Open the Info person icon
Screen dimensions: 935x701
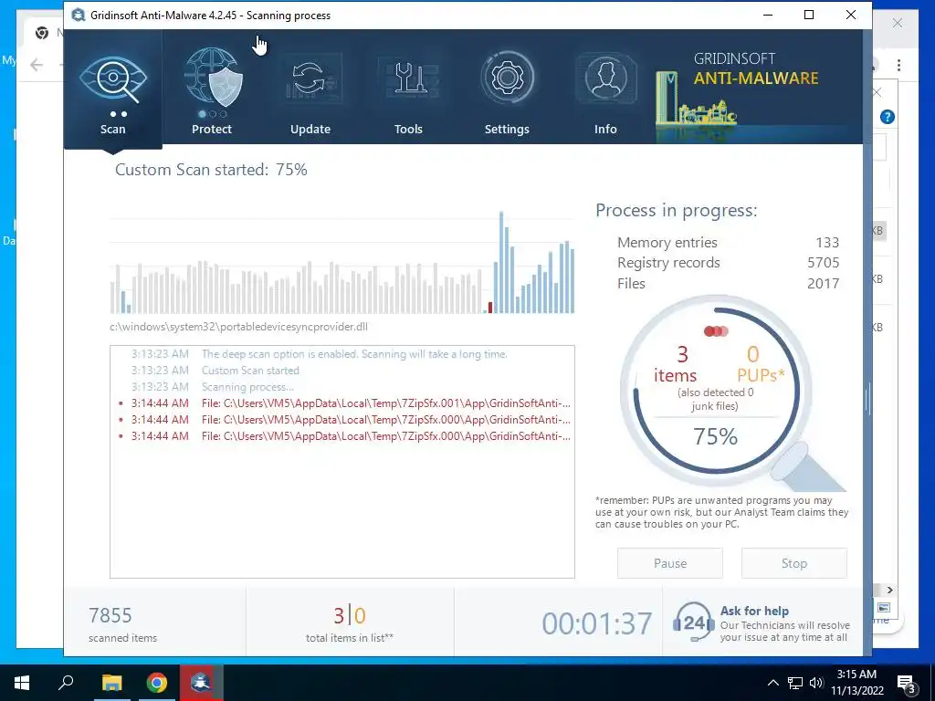(605, 78)
